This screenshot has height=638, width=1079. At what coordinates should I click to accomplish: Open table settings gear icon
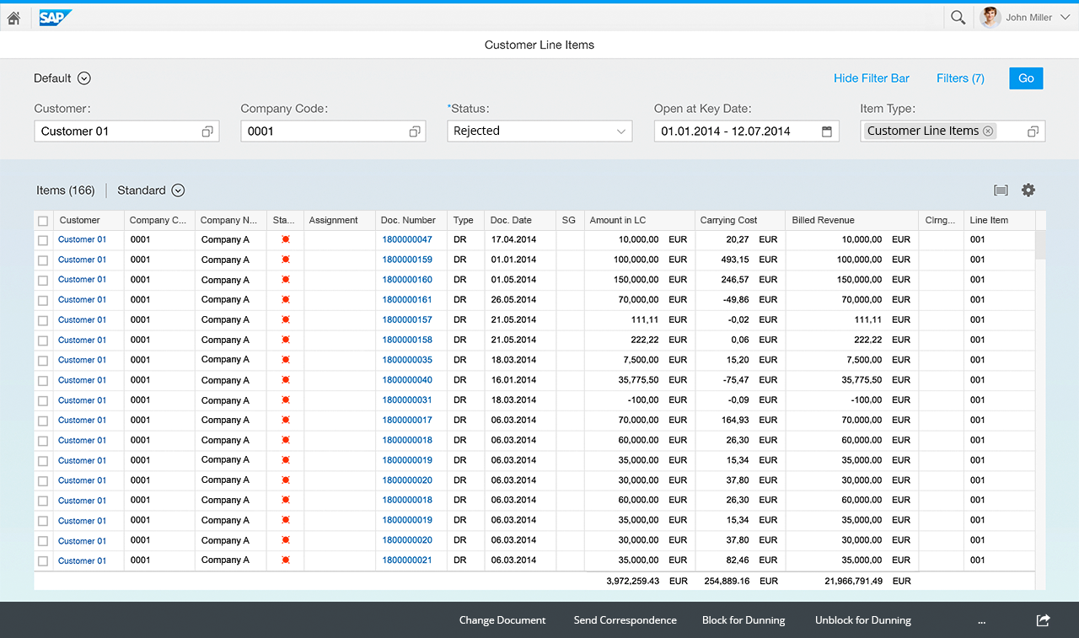tap(1028, 190)
